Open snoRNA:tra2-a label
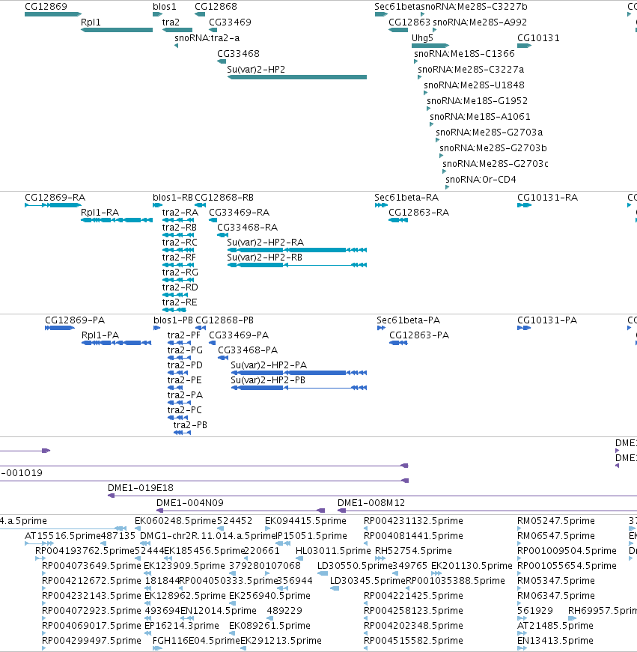Image resolution: width=637 pixels, height=652 pixels. [x=207, y=38]
